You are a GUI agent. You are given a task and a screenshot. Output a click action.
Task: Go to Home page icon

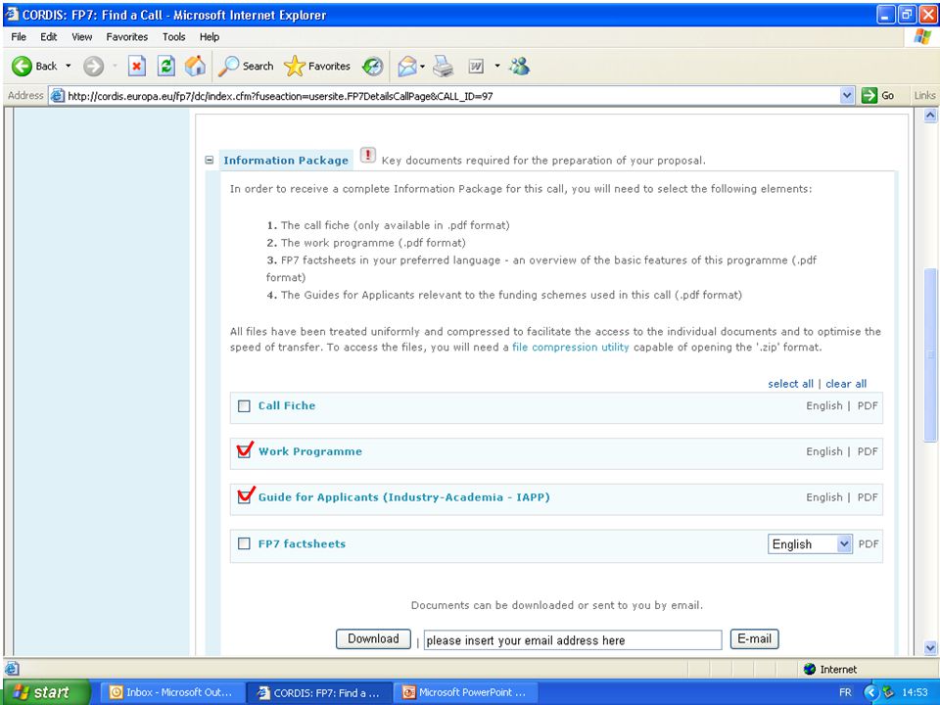[195, 66]
